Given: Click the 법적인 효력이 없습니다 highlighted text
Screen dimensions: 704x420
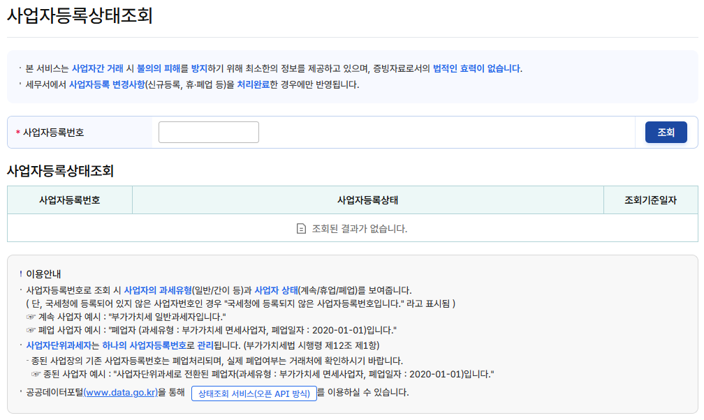Looking at the screenshot, I should pos(476,68).
